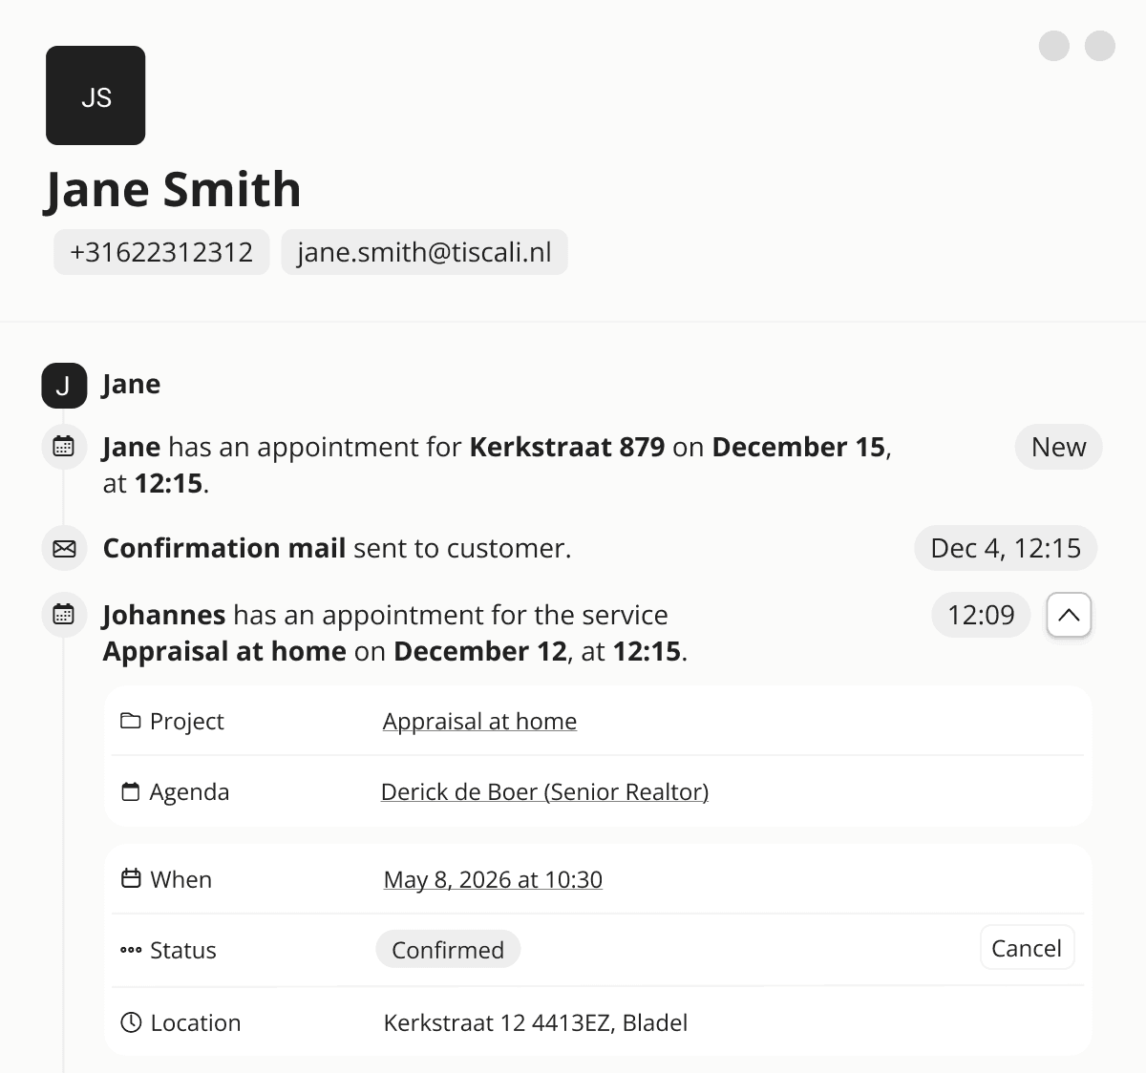Screen dimensions: 1146x1073
Task: Click the calendar icon beside the Kerkstraat 879 appointment
Action: coord(64,447)
